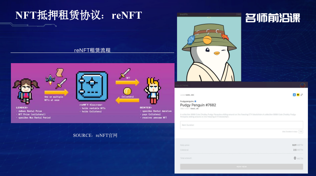Open the Pudgypenguins collection link
This screenshot has height=176, width=316.
coord(187,101)
